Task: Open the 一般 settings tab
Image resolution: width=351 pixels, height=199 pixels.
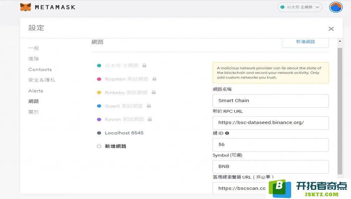Action: pyautogui.click(x=34, y=48)
